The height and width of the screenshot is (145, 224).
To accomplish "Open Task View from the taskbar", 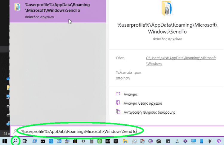I will [25, 141].
